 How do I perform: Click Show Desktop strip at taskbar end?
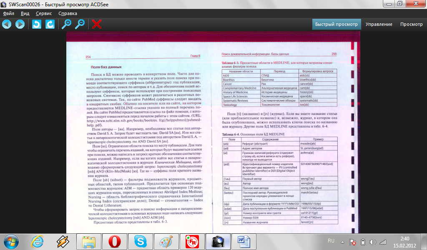click(424, 242)
